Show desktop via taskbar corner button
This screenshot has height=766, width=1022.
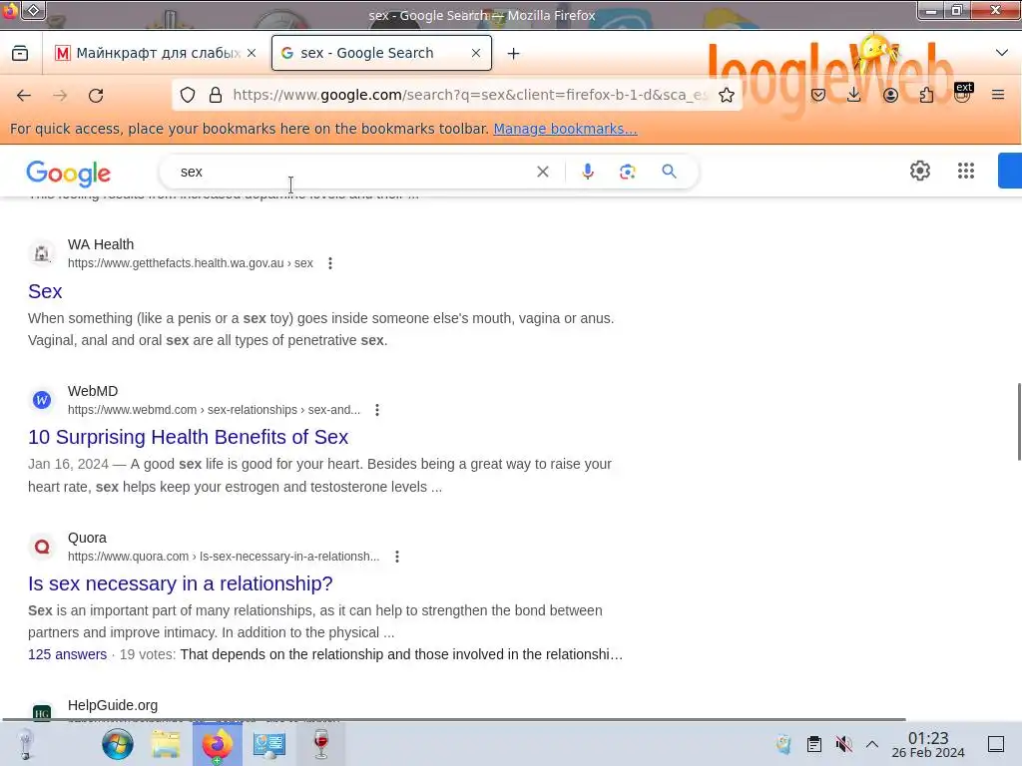point(995,744)
